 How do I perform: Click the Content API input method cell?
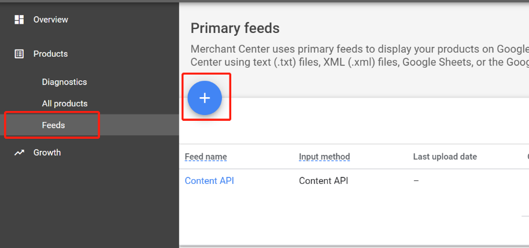(x=324, y=181)
